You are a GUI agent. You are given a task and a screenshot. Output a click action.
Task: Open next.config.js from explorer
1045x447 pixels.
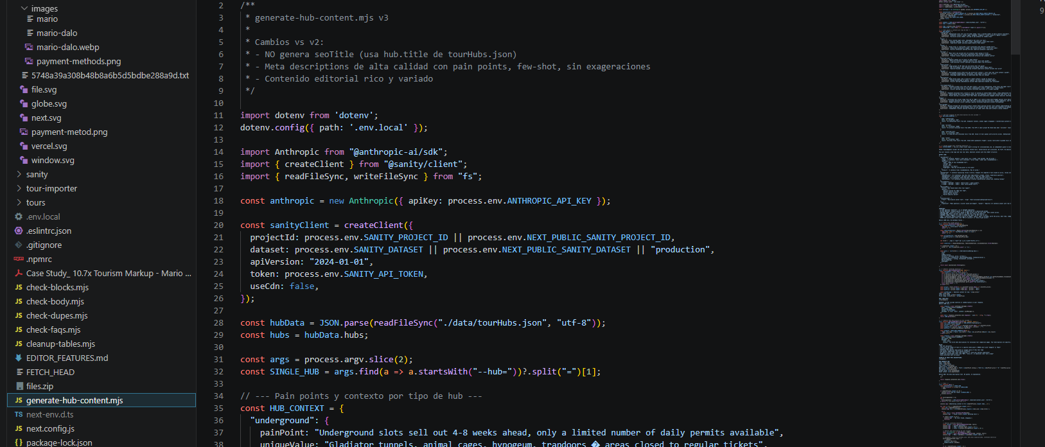coord(50,429)
